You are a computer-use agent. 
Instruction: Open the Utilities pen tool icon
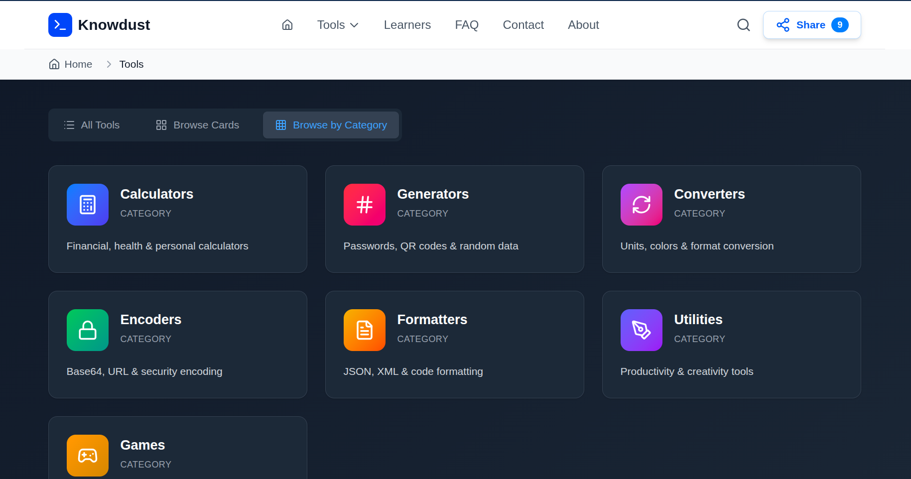pos(642,330)
